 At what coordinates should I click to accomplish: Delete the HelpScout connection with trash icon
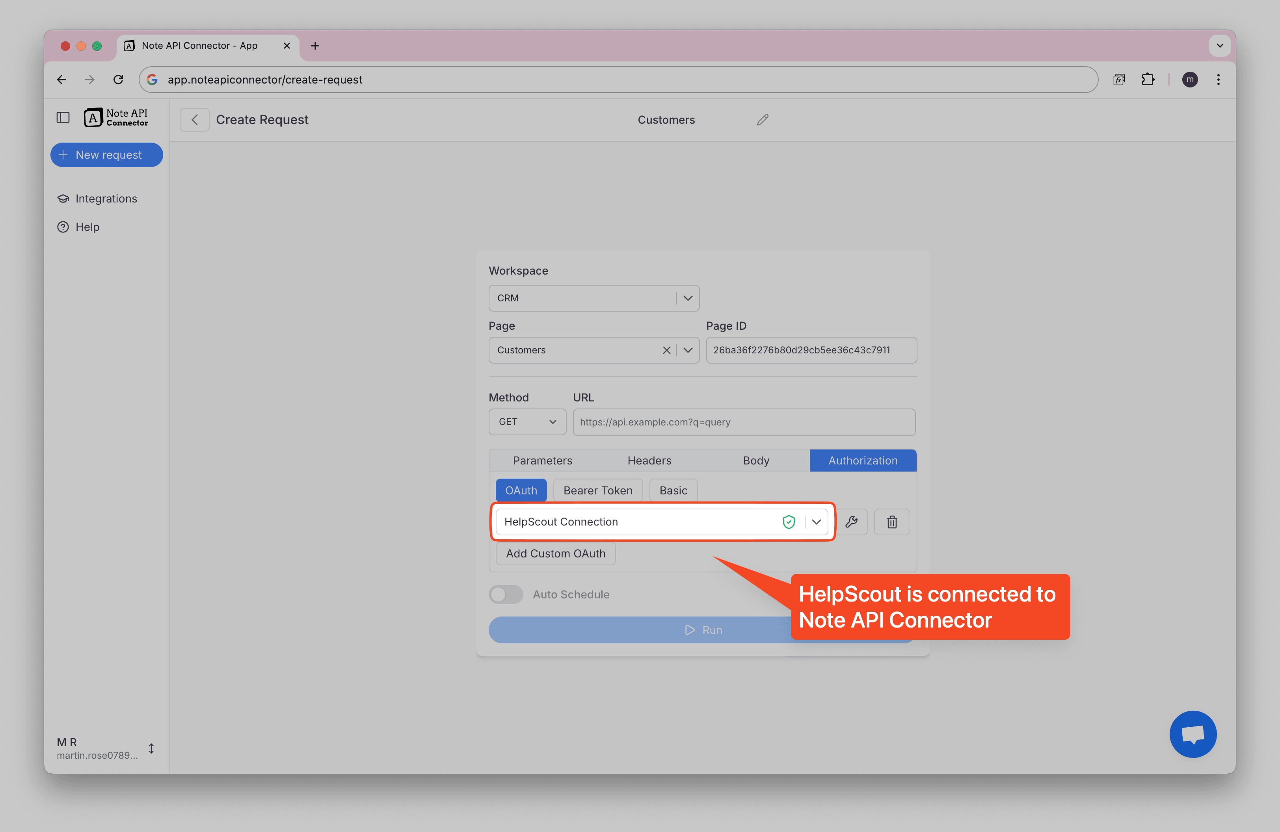pos(892,522)
